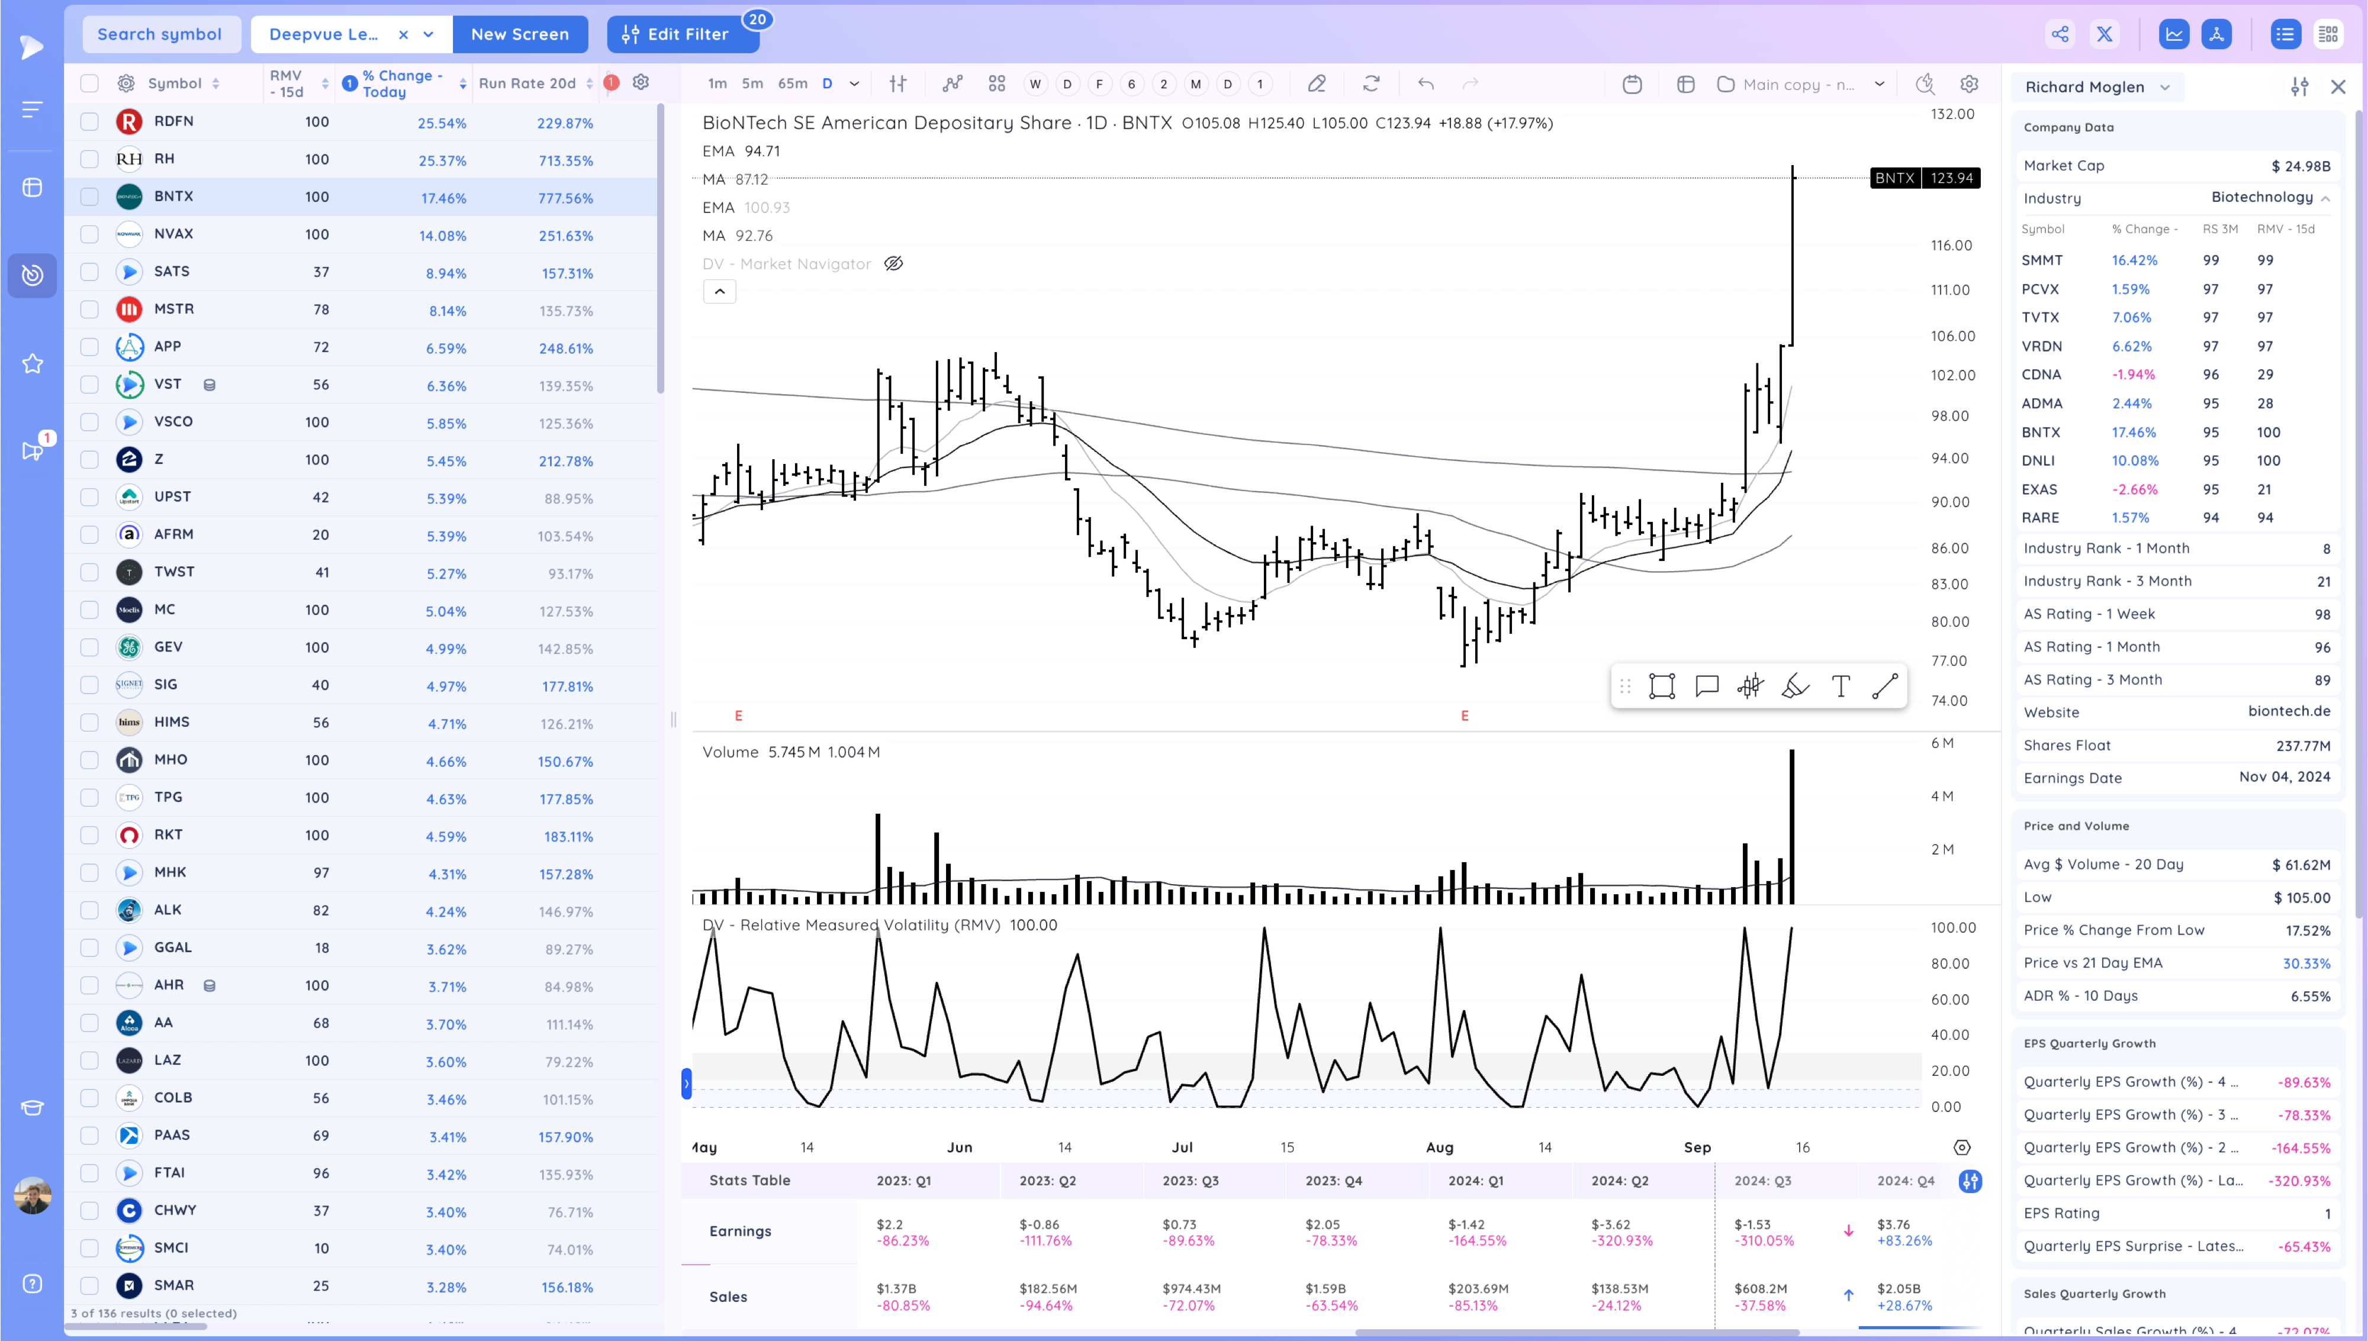The image size is (2368, 1341).
Task: Toggle Market Navigator visibility eye icon
Action: click(893, 263)
